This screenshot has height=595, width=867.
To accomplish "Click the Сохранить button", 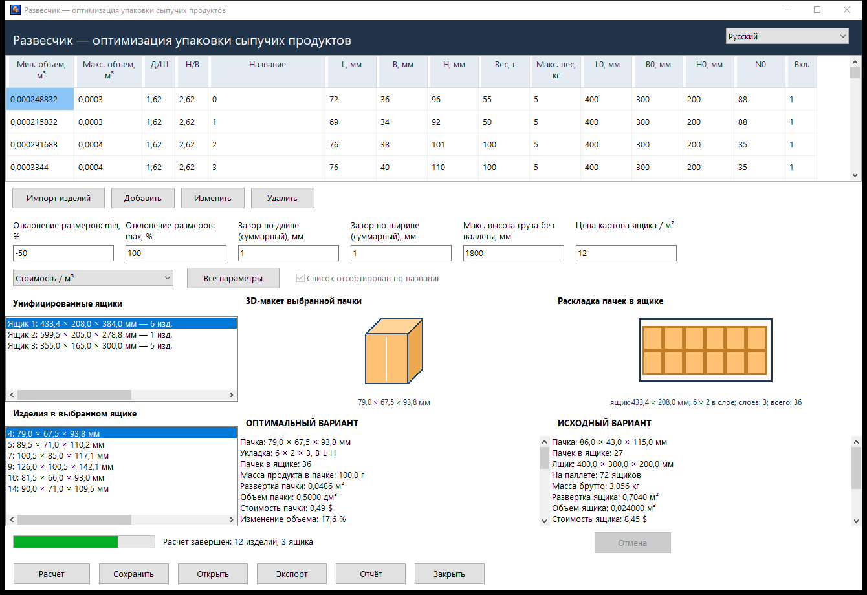I will tap(134, 574).
